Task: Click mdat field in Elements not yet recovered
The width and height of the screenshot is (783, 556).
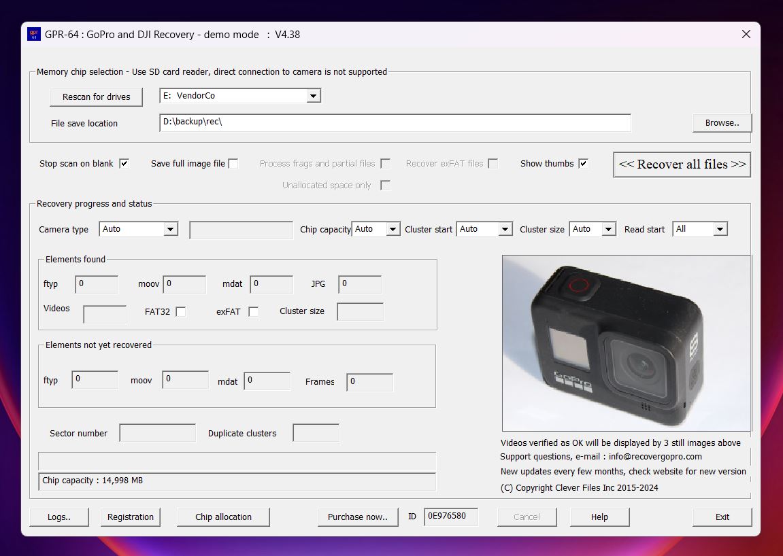Action: 267,381
